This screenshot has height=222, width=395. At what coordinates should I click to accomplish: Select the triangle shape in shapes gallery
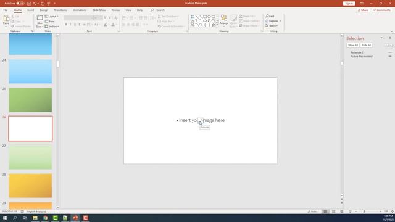click(x=193, y=21)
